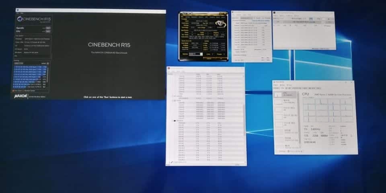
Task: Select CPU in Task Manager sidebar
Action: [285, 95]
